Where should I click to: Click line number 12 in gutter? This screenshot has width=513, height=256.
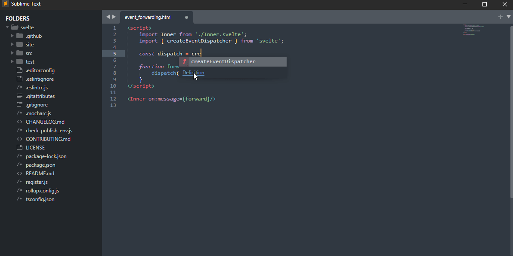point(113,99)
